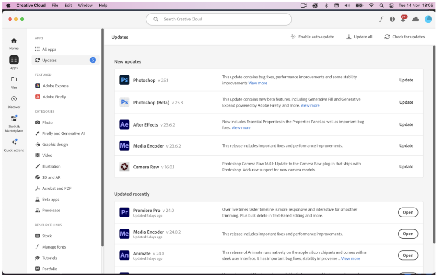
Task: Select the Apps grid icon in sidebar
Action: coord(14,60)
